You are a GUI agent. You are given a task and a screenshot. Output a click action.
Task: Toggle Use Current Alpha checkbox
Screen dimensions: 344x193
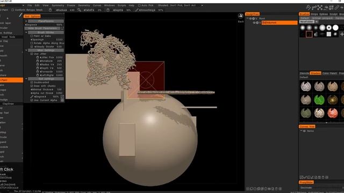click(x=32, y=100)
